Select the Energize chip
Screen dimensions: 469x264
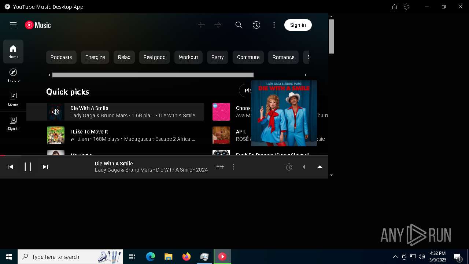click(95, 57)
